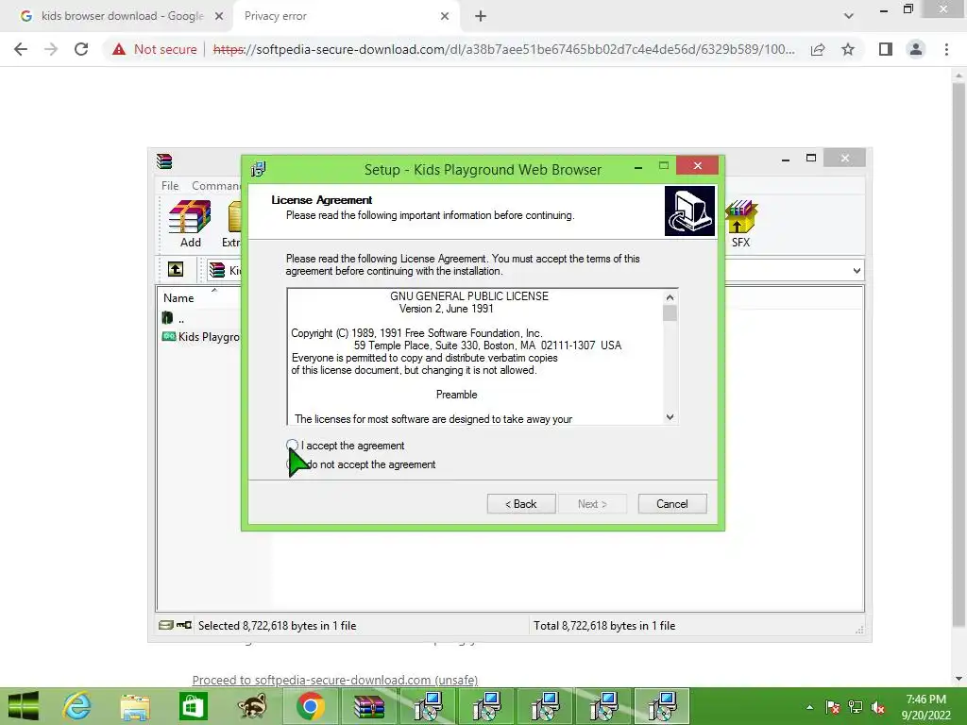Bookmark this page with the star icon

coord(848,49)
